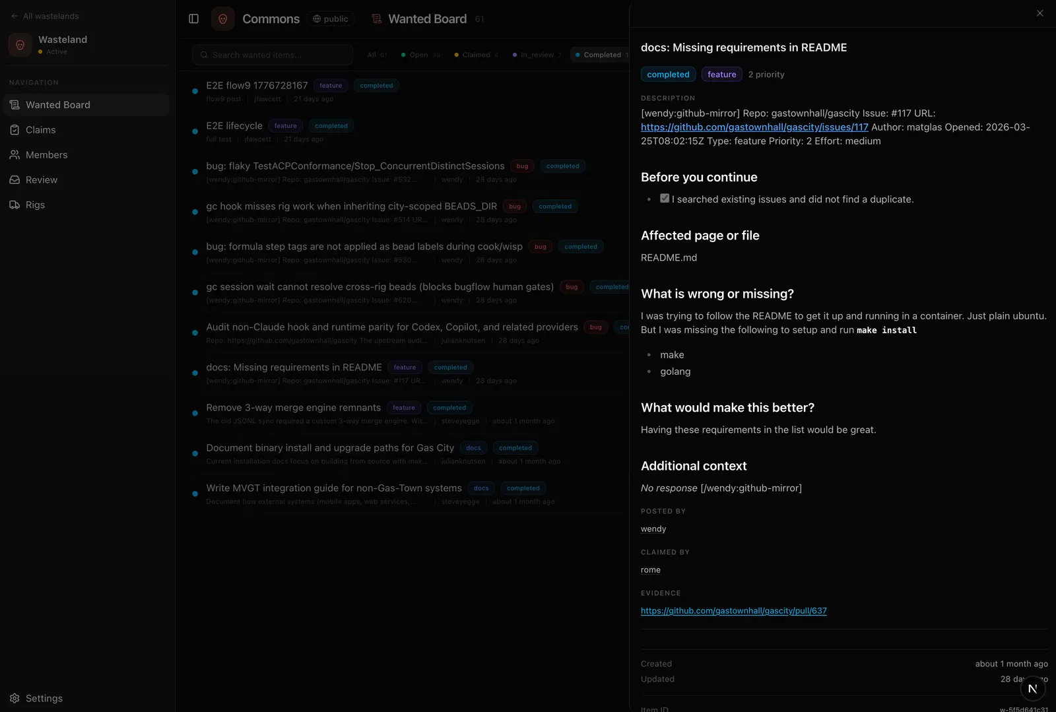The image size is (1056, 712).
Task: Click the Wanted Board sidebar icon
Action: tap(15, 105)
